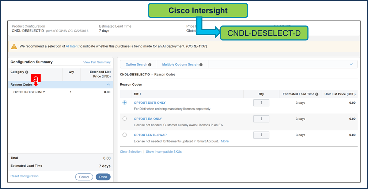Select OPTOUT-DISTI-ONLY row in Configuration Summary
This screenshot has height=189, width=368.
pos(61,92)
